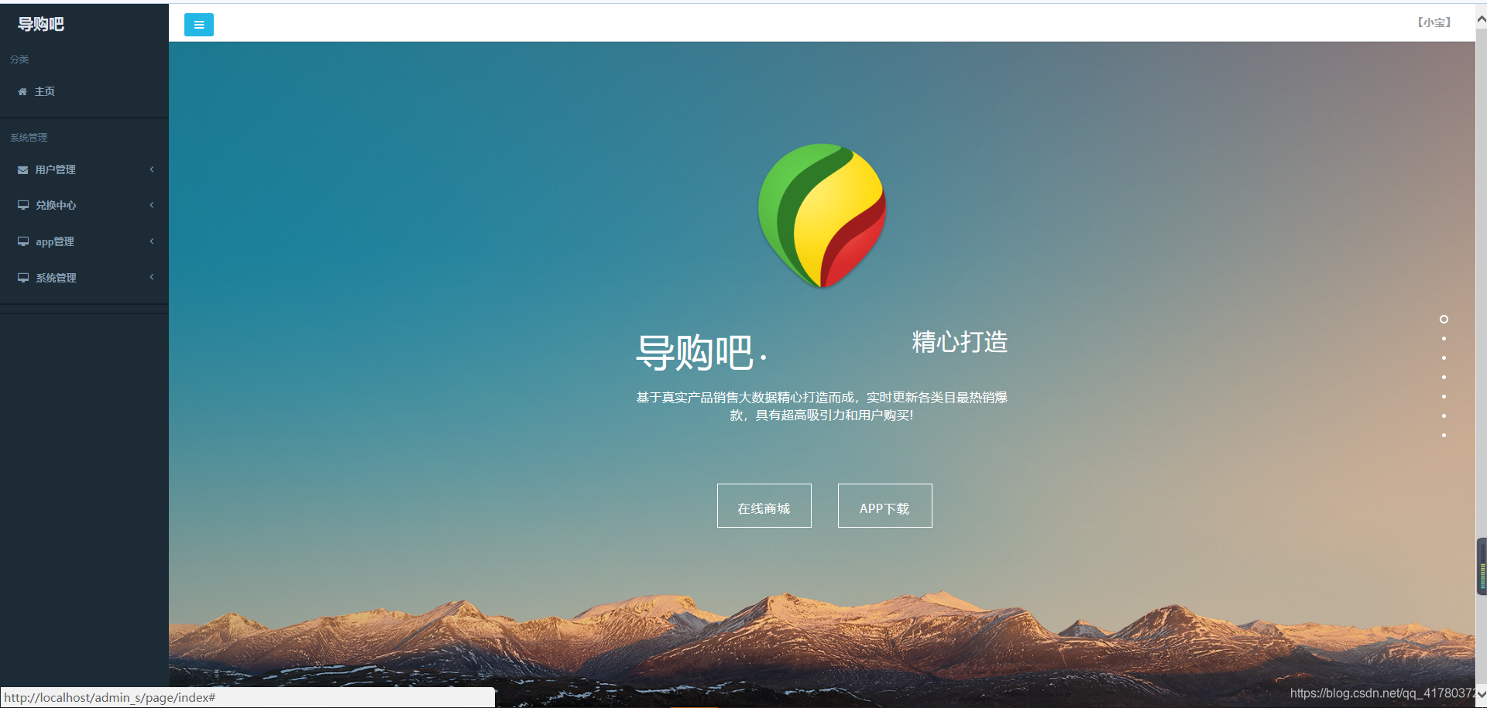Open the 兑换中心 menu
The width and height of the screenshot is (1487, 708).
(x=84, y=205)
